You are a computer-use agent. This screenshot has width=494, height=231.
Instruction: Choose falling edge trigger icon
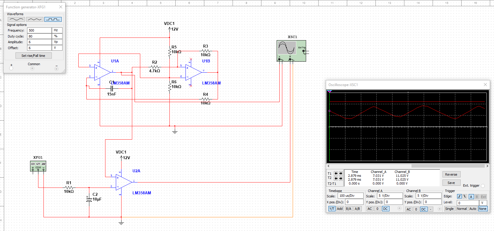pos(465,196)
